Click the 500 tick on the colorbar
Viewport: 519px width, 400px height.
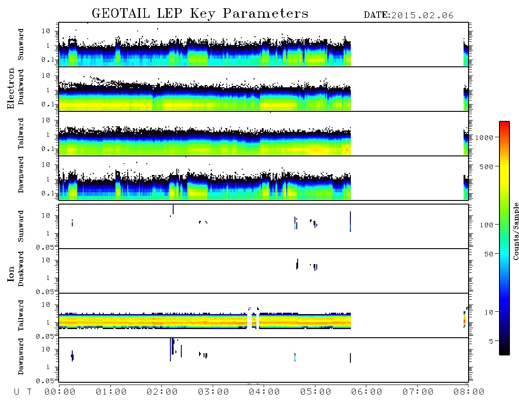[486, 166]
